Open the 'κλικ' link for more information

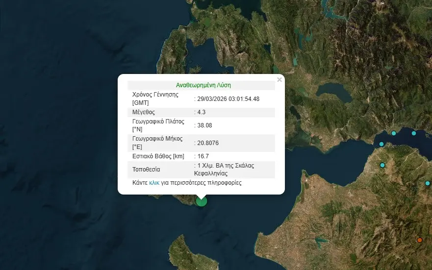(x=154, y=183)
